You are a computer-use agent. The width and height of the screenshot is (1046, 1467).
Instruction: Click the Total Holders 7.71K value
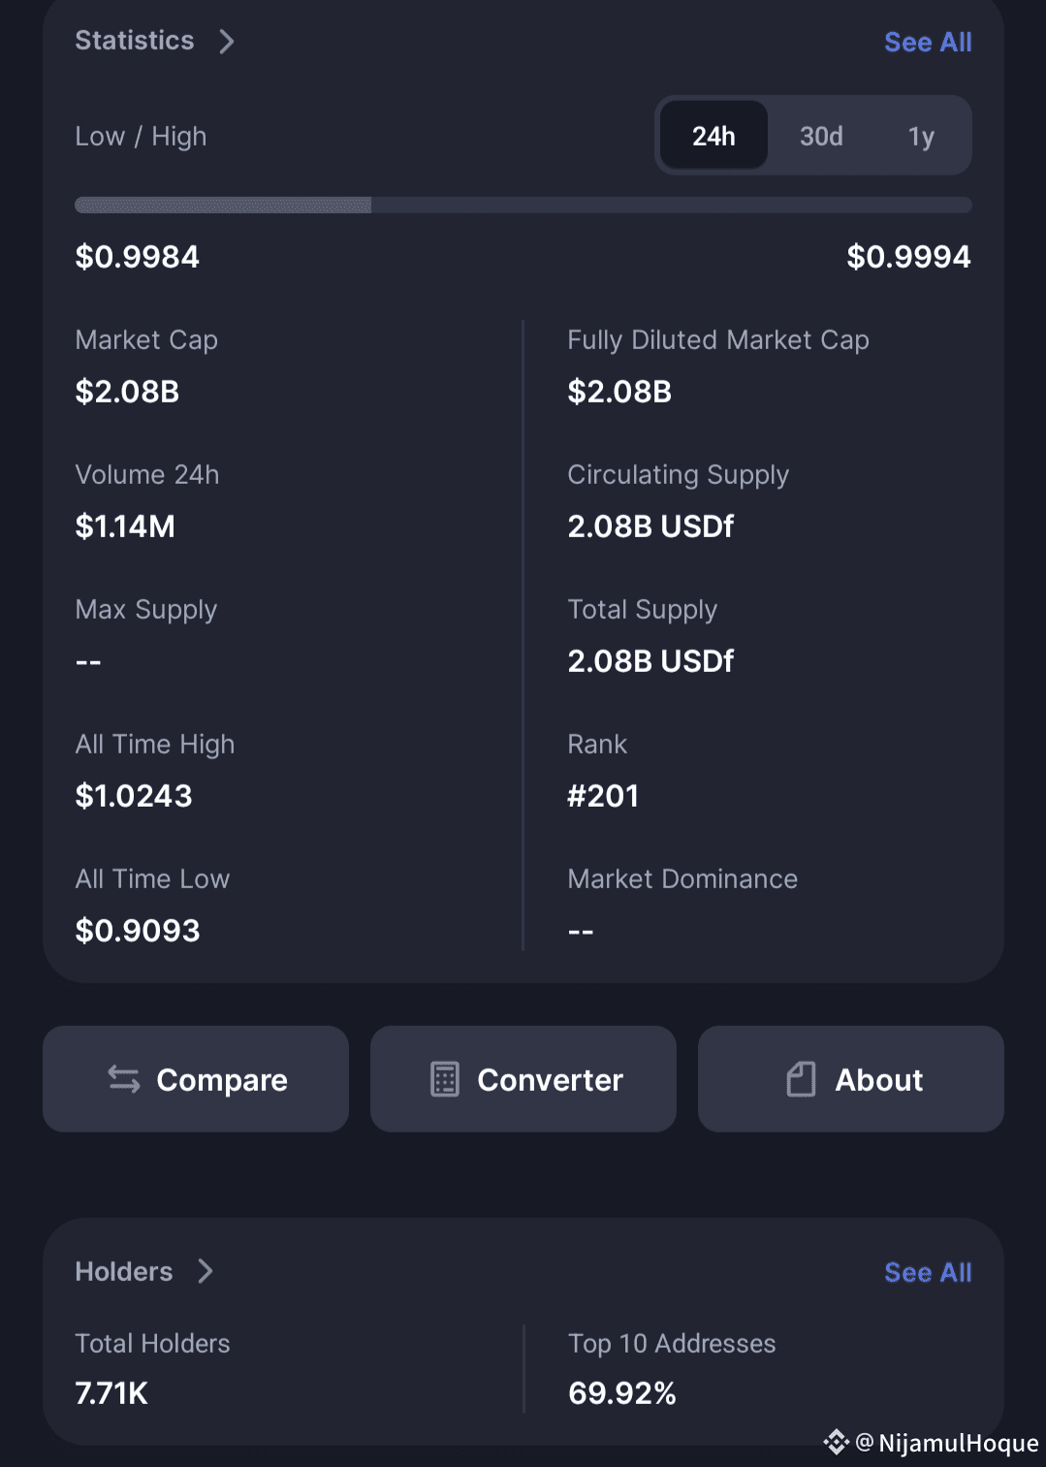[x=111, y=1393]
